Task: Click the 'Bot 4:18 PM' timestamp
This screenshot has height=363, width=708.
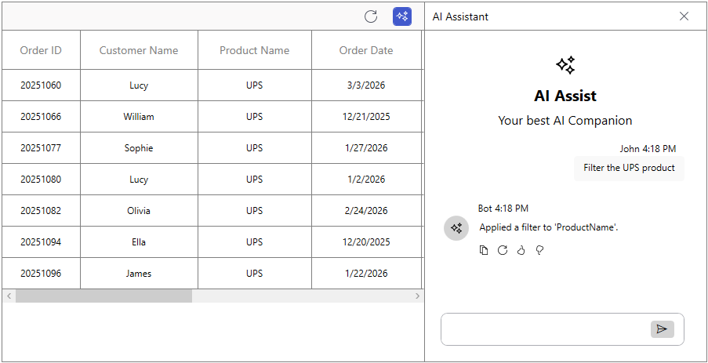Action: coord(503,208)
